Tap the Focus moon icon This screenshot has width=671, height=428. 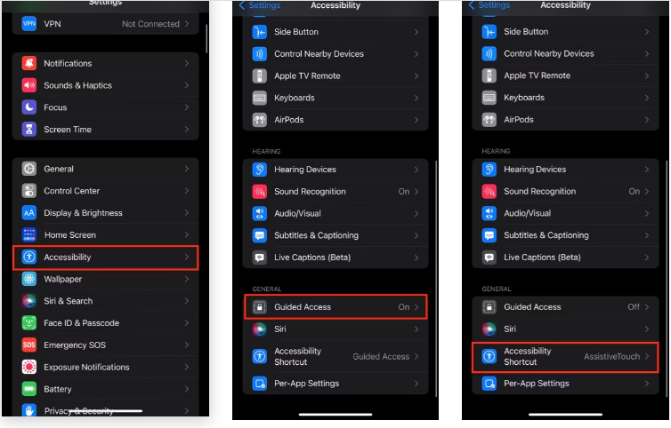click(29, 107)
